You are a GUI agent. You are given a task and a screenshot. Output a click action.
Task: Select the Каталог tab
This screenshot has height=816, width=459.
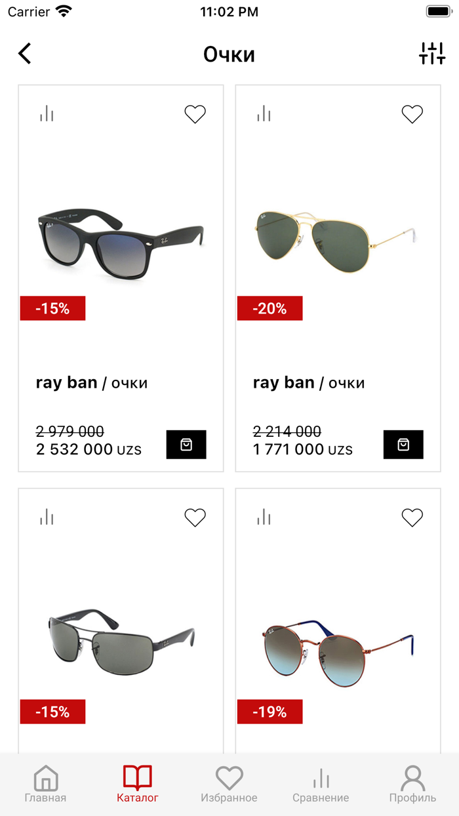pyautogui.click(x=137, y=785)
